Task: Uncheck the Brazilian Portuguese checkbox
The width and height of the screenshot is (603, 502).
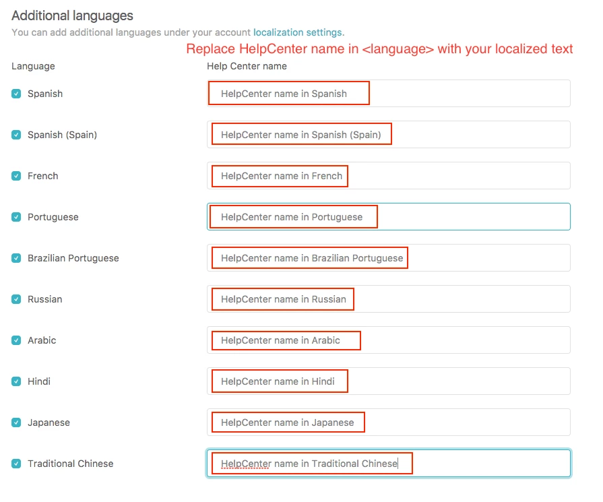Action: point(16,258)
